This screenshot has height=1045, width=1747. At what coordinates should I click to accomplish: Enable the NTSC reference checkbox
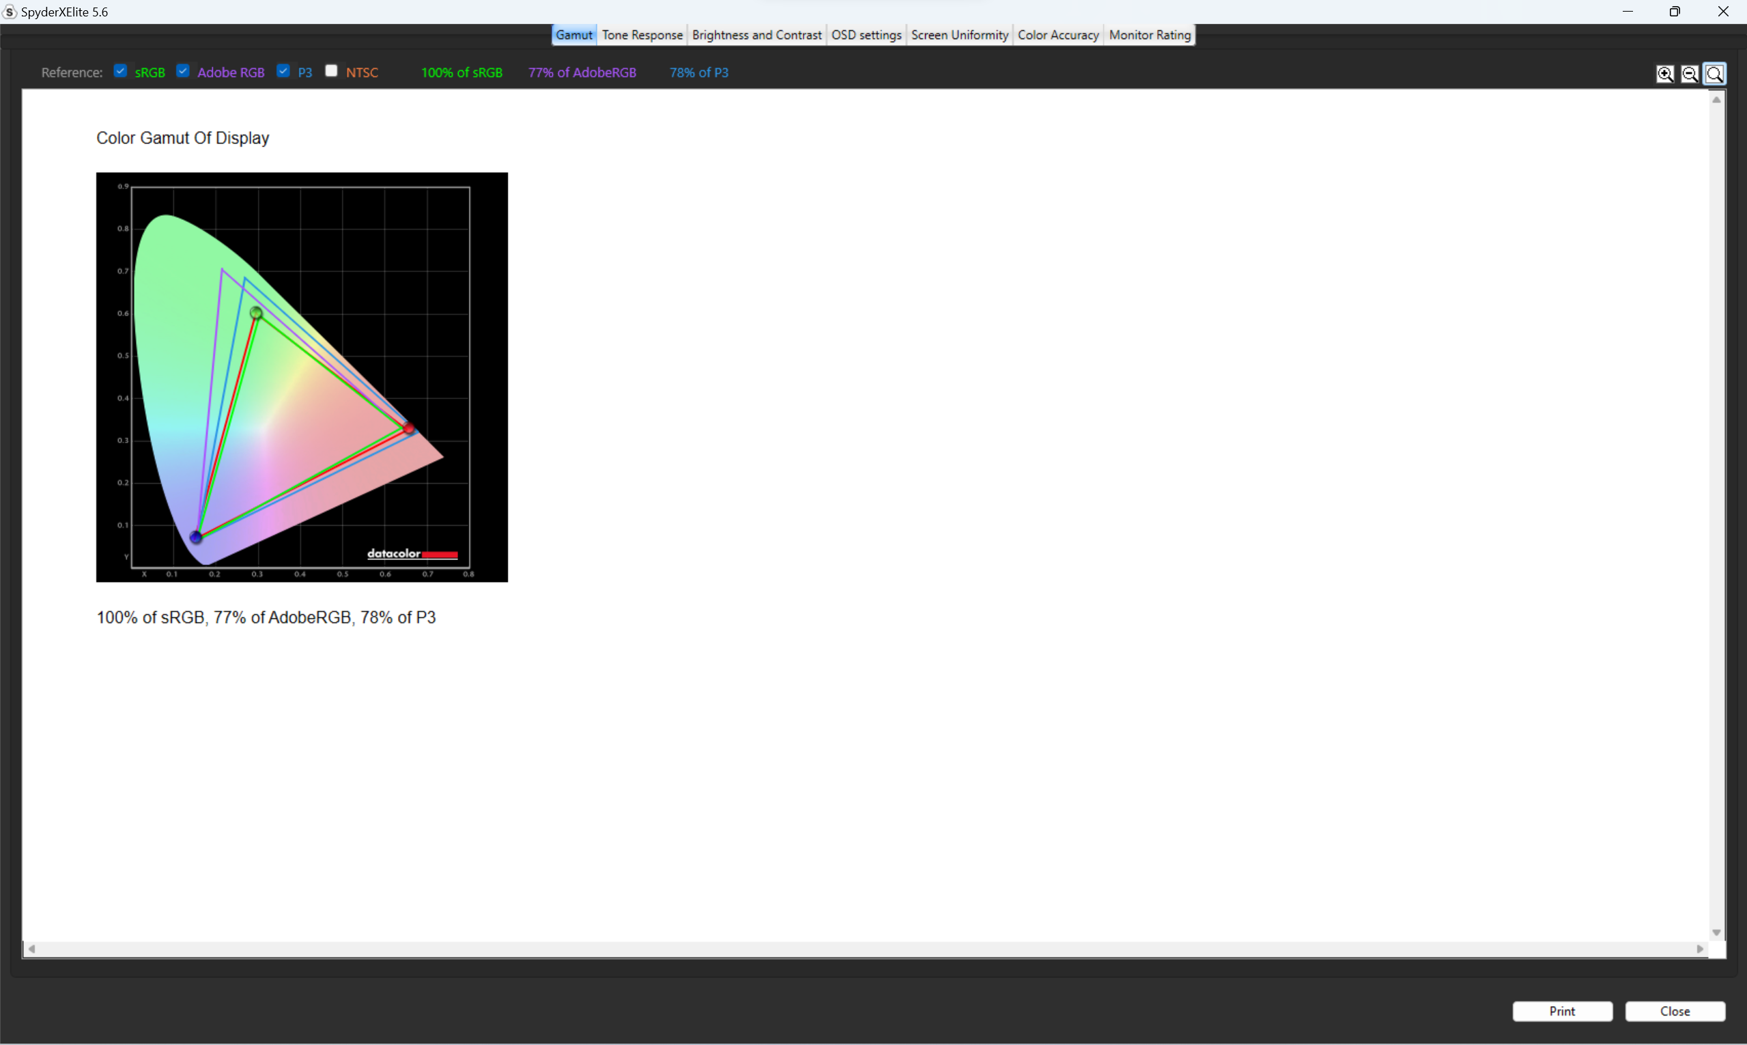[332, 70]
